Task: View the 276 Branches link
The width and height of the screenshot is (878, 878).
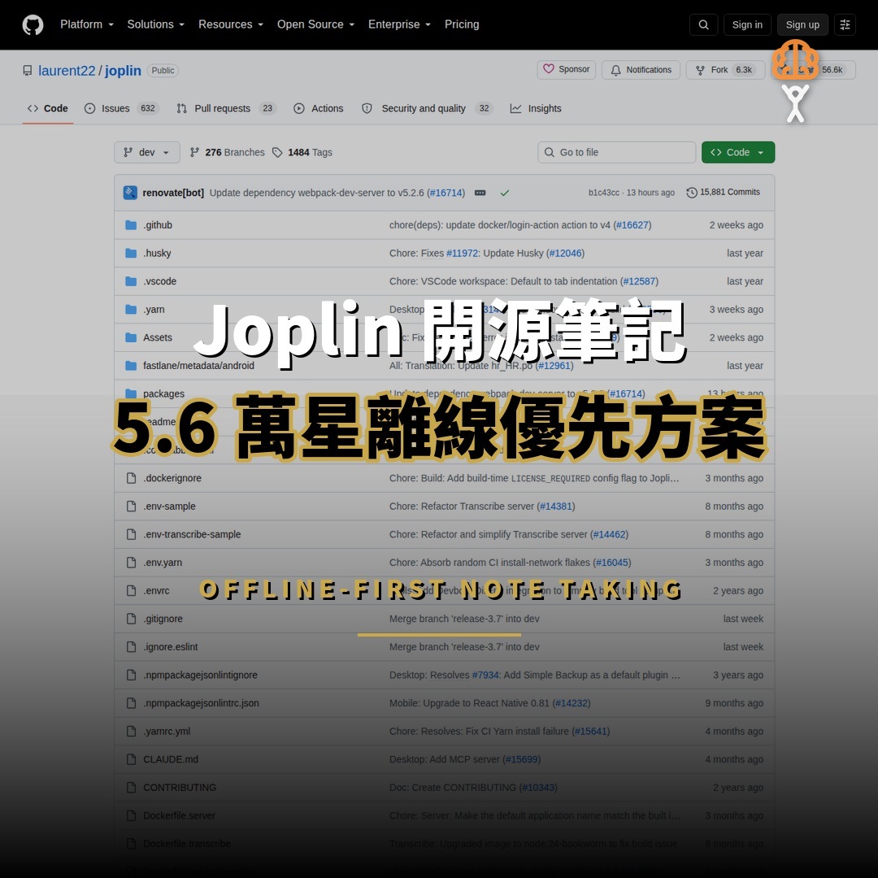Action: coord(227,152)
